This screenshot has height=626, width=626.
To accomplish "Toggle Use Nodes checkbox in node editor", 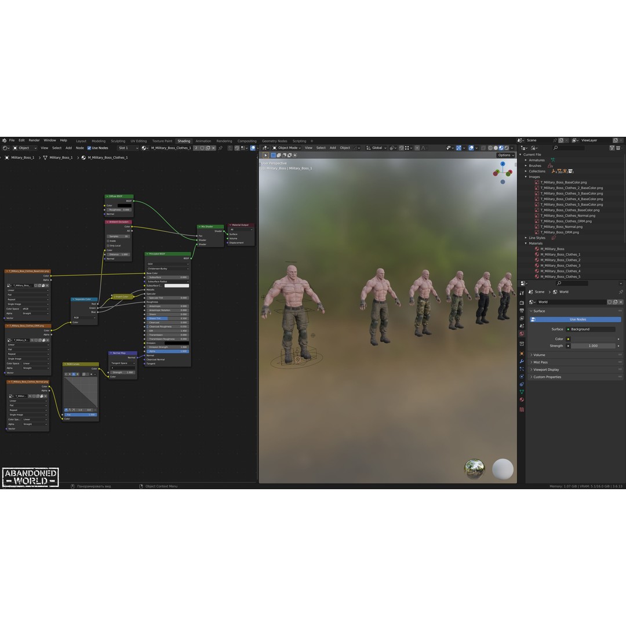I will 89,148.
